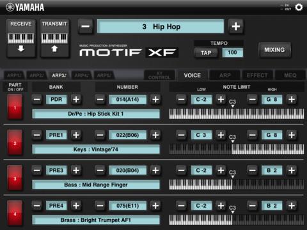Raise Part 3 low note limit C-2
The width and height of the screenshot is (307, 230).
221,171
